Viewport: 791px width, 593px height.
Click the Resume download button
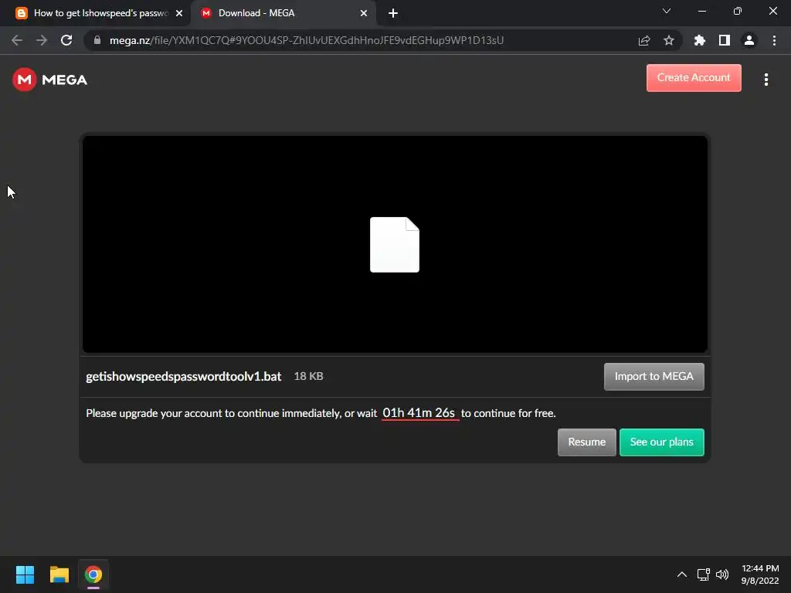587,442
